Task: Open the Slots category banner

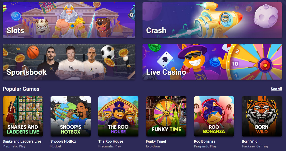Action: tap(69, 20)
